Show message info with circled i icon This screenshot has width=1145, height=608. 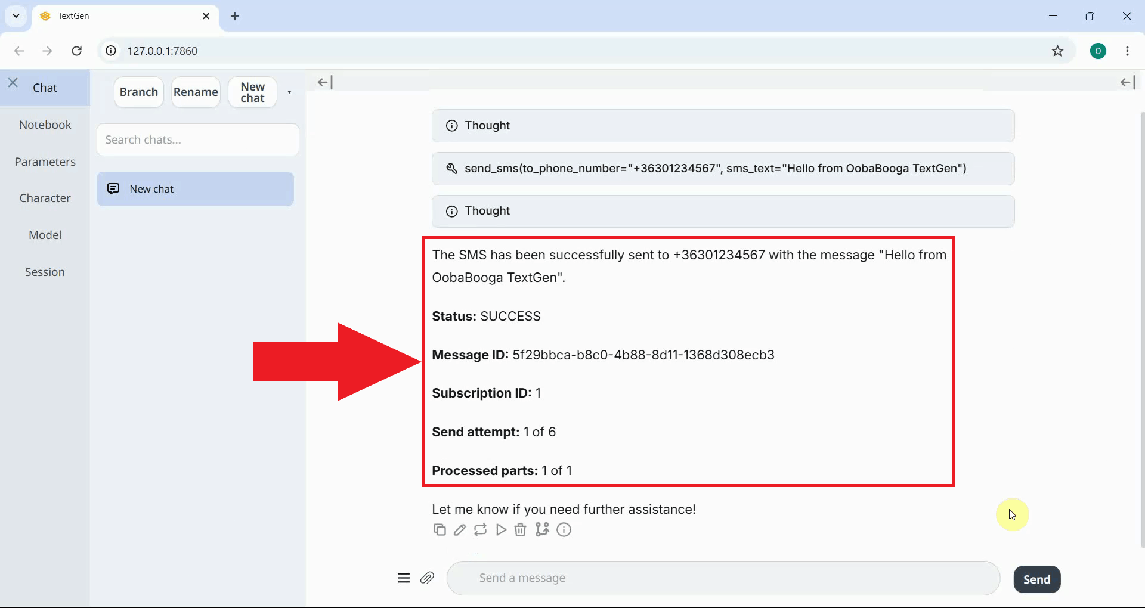(x=564, y=530)
